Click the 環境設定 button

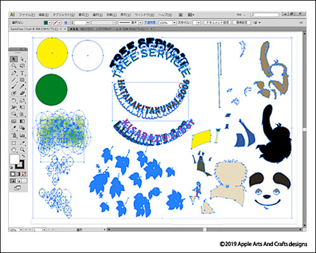pyautogui.click(x=242, y=23)
